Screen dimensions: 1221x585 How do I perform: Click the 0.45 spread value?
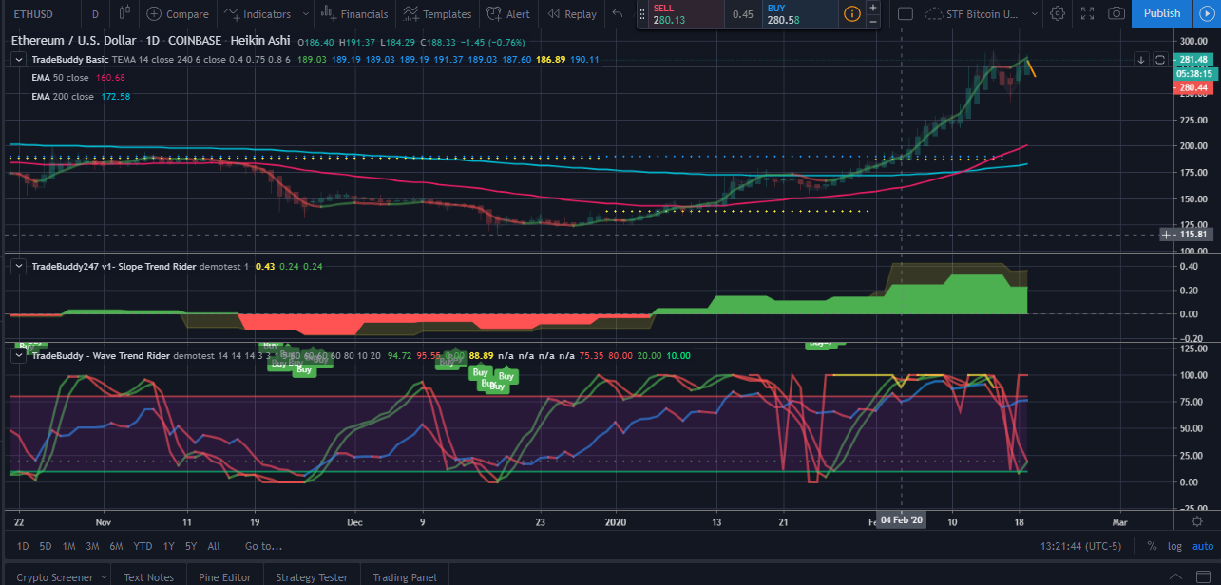pyautogui.click(x=743, y=14)
